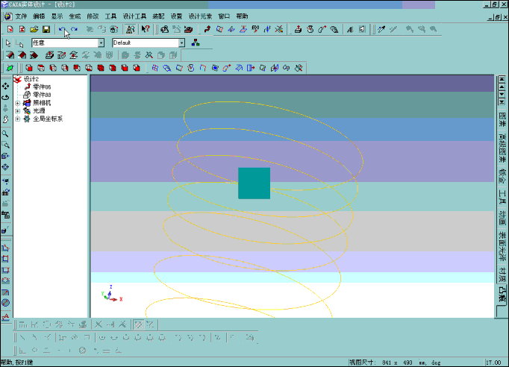This screenshot has width=509, height=367.
Task: Expand the 全局坐标系 tree node
Action: pyautogui.click(x=17, y=119)
